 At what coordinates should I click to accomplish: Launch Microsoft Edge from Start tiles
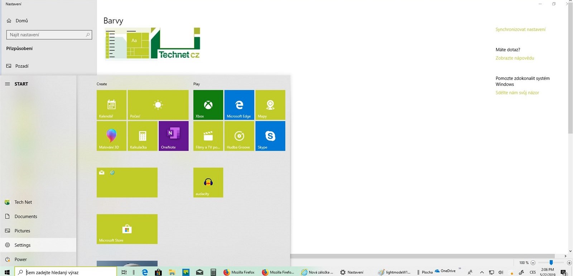tap(239, 105)
